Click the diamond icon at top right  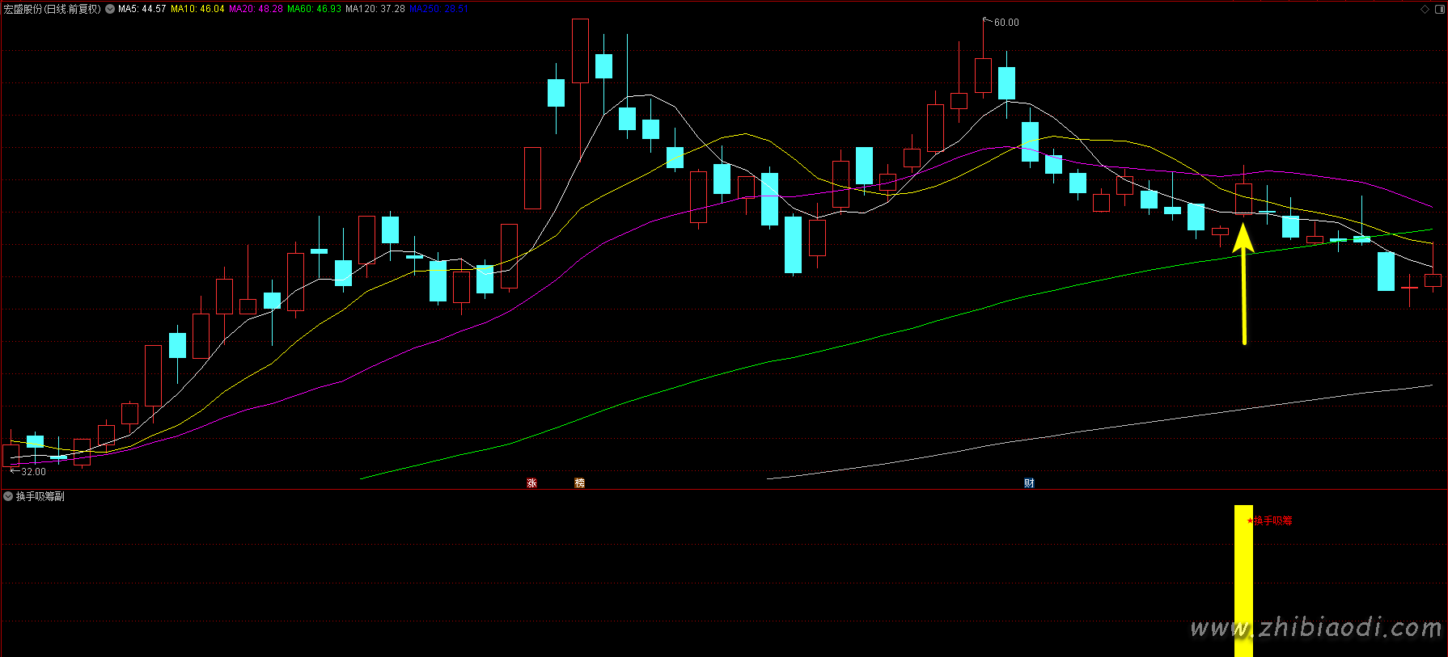(1425, 9)
